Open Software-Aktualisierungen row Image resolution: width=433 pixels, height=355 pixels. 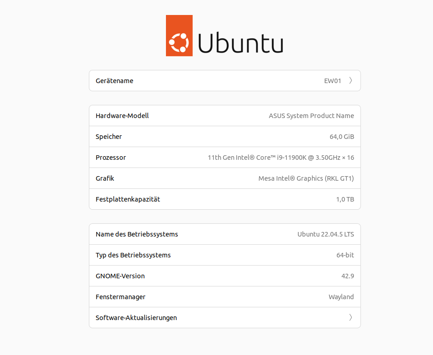pos(225,318)
